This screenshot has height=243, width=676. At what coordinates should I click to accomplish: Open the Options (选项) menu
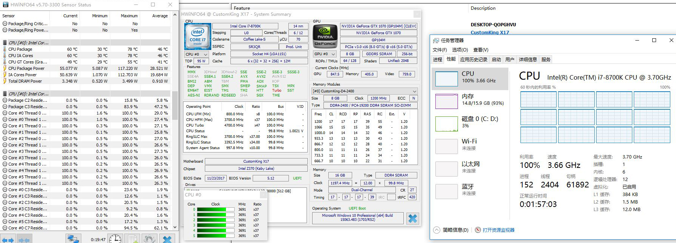pos(460,50)
